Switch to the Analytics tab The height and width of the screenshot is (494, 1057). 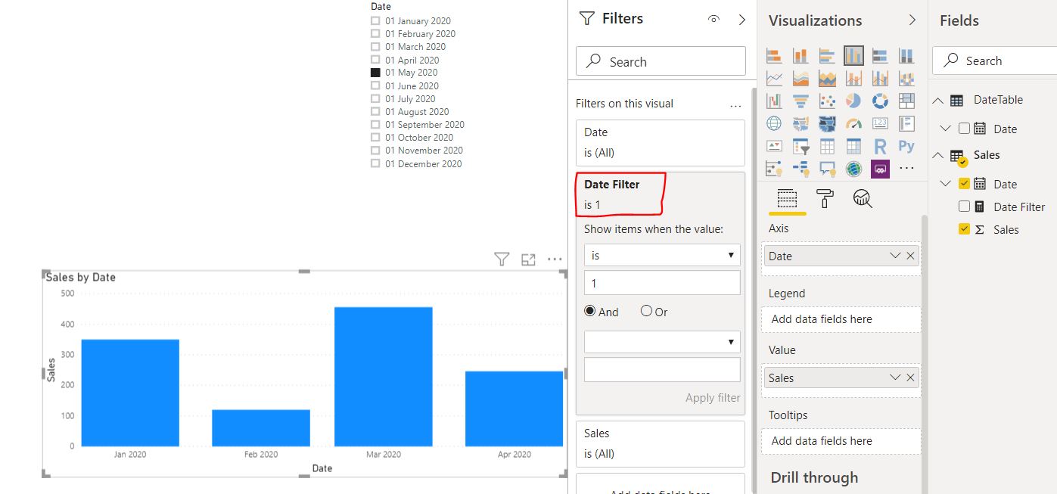tap(863, 199)
